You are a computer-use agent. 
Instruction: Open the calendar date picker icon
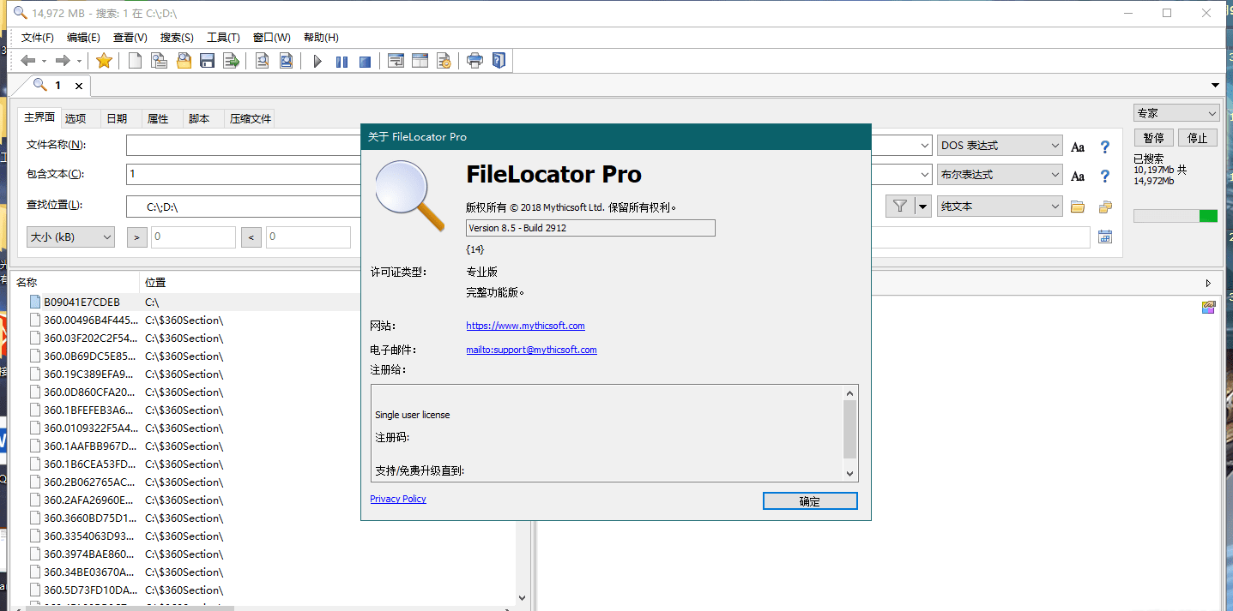pyautogui.click(x=1105, y=237)
